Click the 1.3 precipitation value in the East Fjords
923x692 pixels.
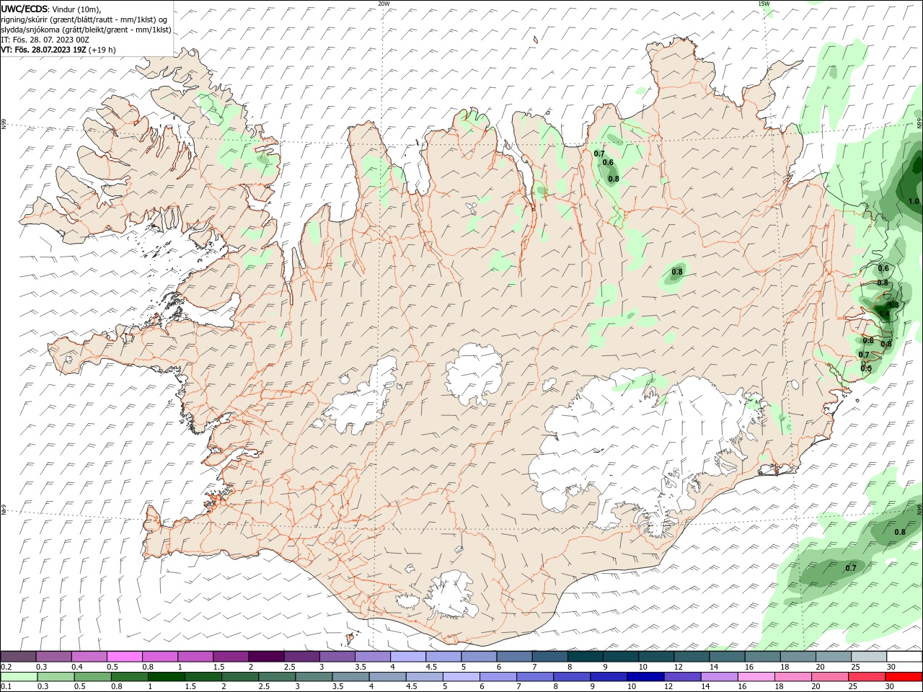tap(893, 305)
